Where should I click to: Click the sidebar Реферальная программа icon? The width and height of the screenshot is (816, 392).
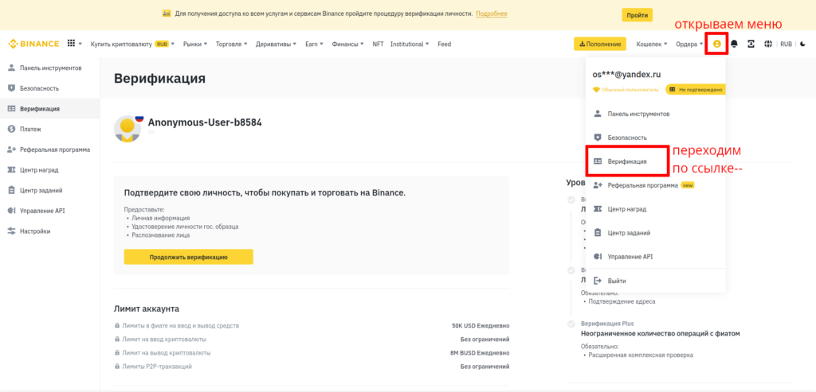[x=11, y=149]
